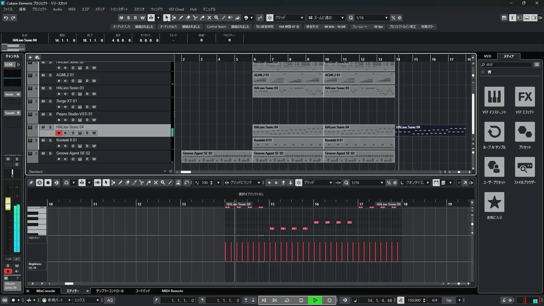This screenshot has height=306, width=544.
Task: Select the Scissors split tool in the top toolbar
Action: click(195, 18)
